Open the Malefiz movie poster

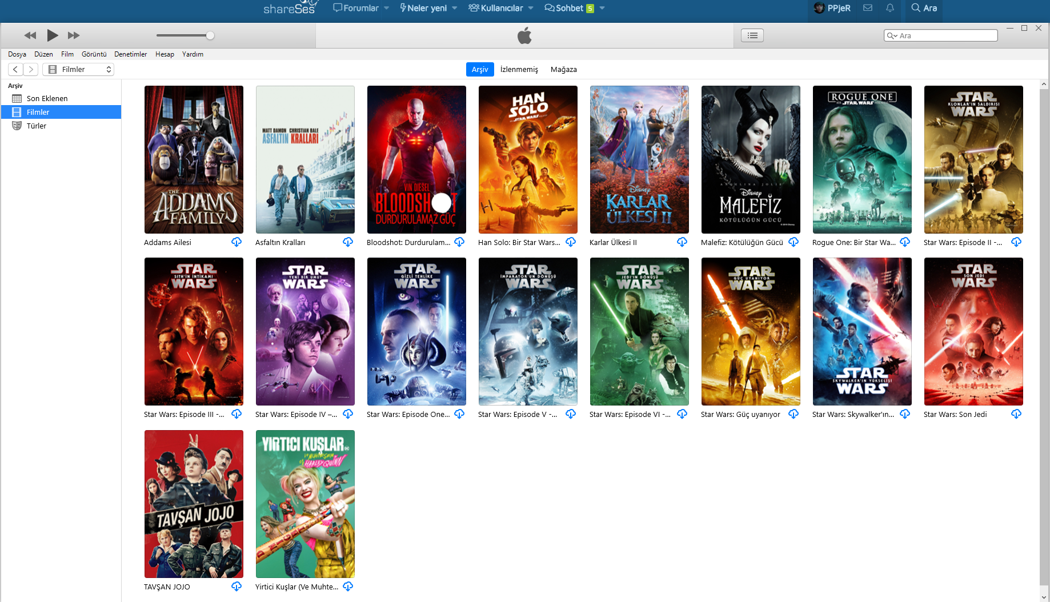click(x=751, y=159)
